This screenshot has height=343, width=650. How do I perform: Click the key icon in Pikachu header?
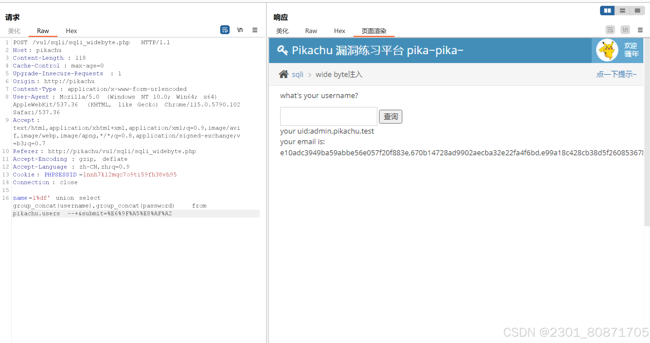point(282,50)
